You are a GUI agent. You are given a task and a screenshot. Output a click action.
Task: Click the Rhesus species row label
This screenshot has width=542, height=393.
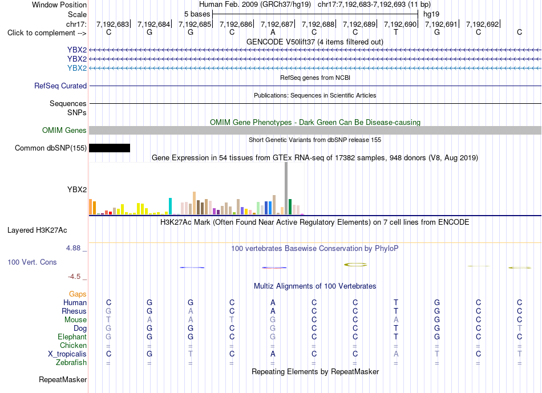(74, 311)
